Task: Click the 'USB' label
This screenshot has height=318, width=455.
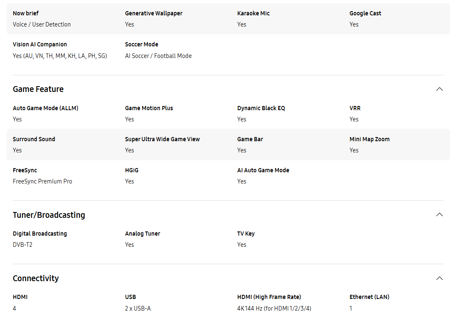Action: (130, 297)
